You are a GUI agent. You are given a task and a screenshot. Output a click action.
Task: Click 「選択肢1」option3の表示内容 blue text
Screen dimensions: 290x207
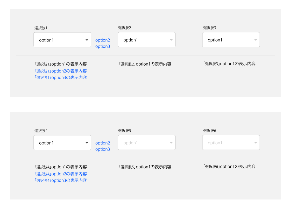click(60, 77)
